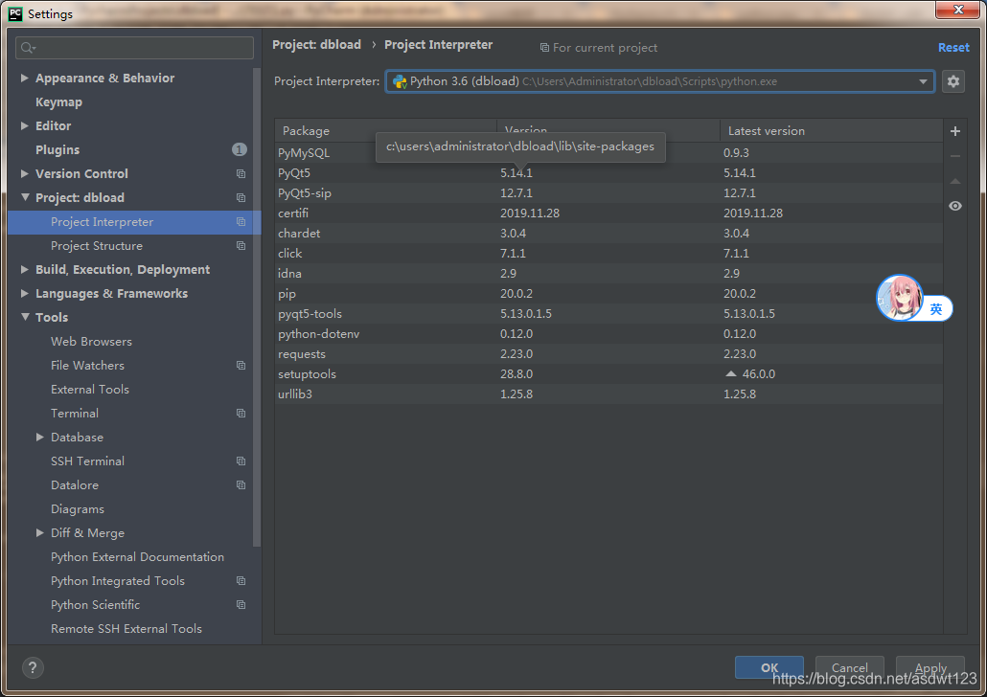
Task: Select the click package row
Action: pos(608,253)
